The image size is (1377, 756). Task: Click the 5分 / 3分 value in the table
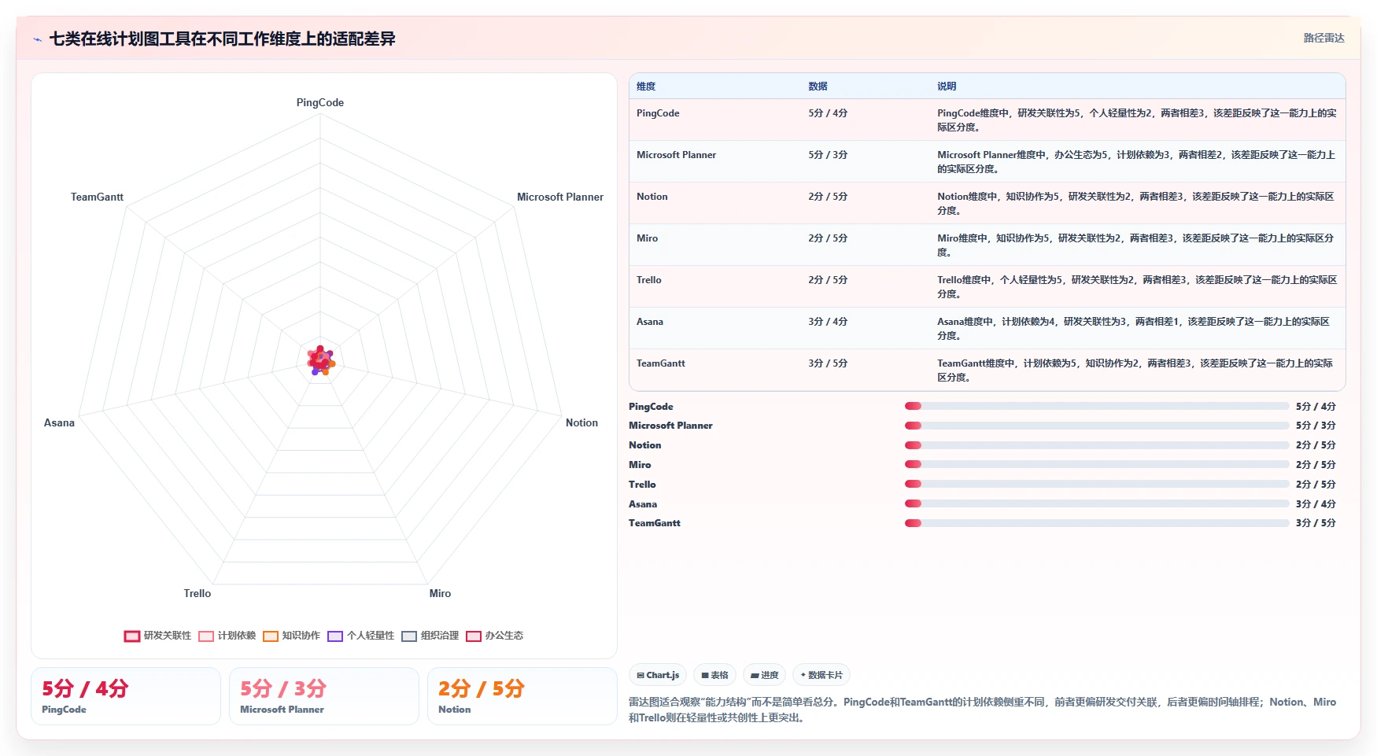pos(828,155)
